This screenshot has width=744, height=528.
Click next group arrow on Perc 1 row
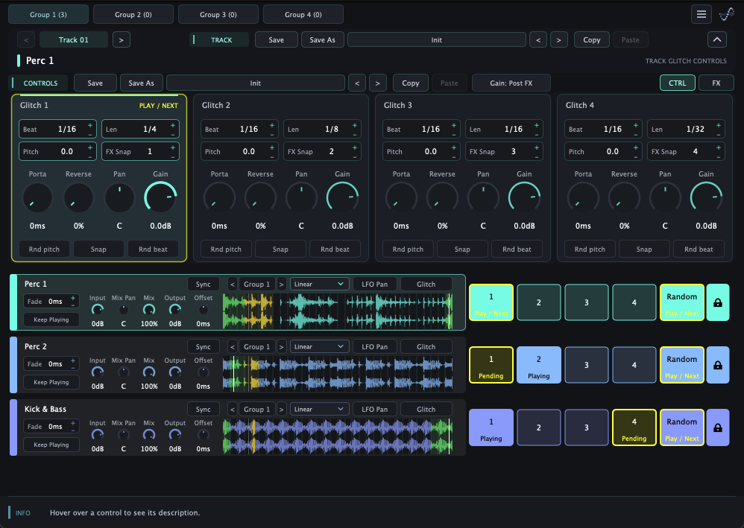pyautogui.click(x=281, y=284)
